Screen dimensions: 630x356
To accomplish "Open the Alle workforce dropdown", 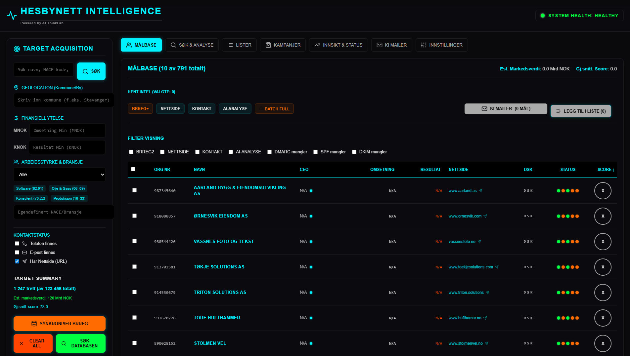I will point(60,175).
